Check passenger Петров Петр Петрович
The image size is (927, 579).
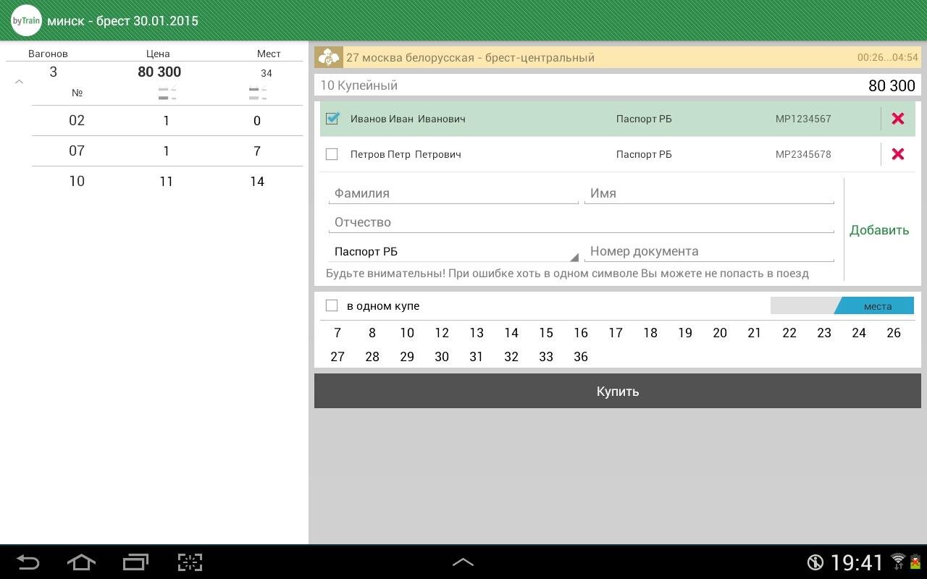(x=332, y=154)
